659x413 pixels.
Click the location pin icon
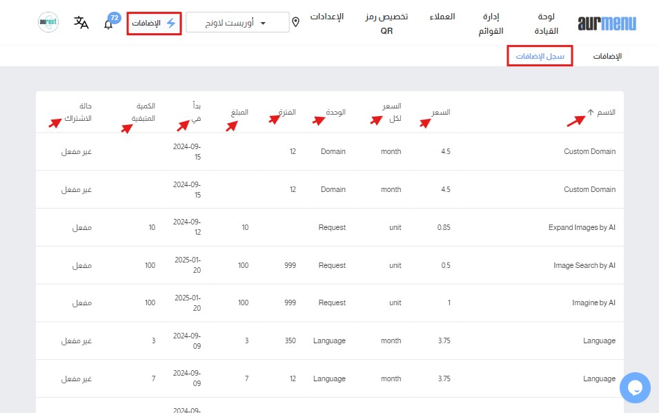(x=296, y=23)
